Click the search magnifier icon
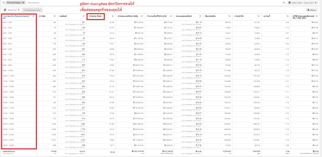The height and width of the screenshot is (157, 322). (3, 3)
